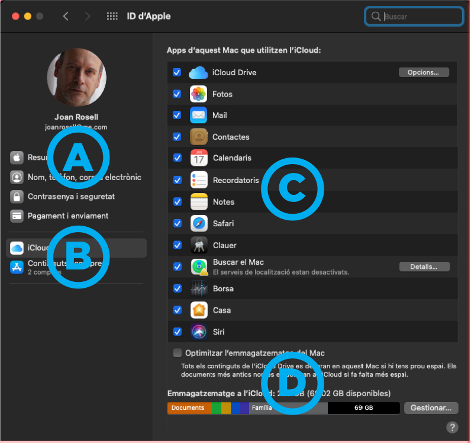Toggle the Clauer checkbox
The height and width of the screenshot is (443, 471).
click(178, 245)
